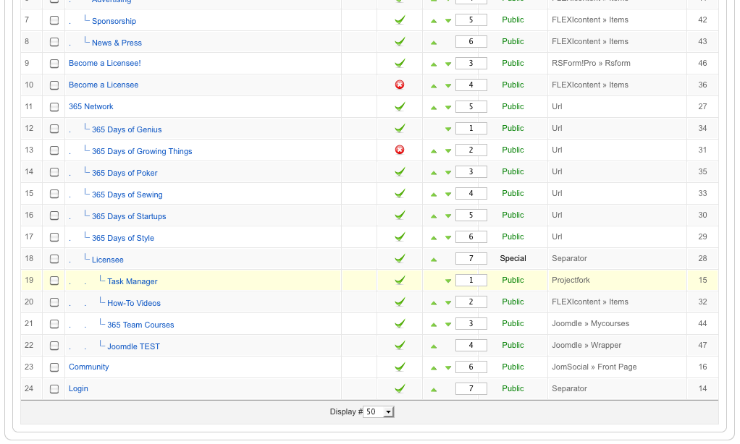Click red unpublished icon for Become a Licensee

tap(399, 85)
